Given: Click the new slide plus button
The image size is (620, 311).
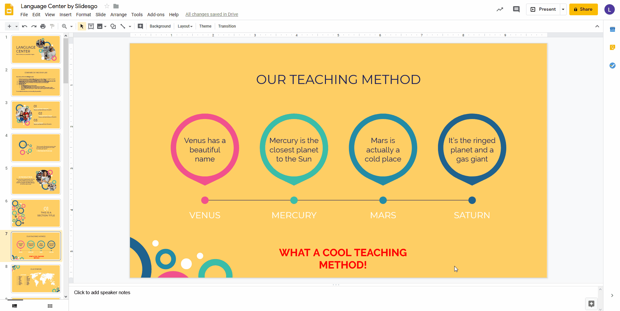Looking at the screenshot, I should tap(9, 26).
